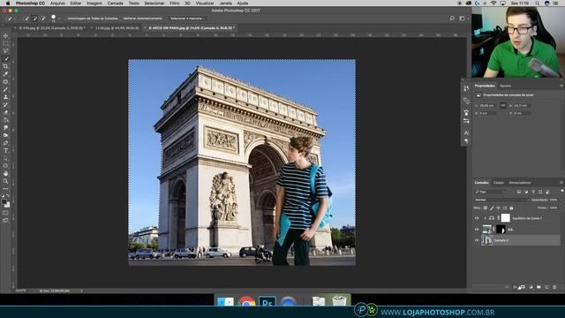Select the Rectangular Marquee tool
565x318 pixels.
(x=5, y=43)
